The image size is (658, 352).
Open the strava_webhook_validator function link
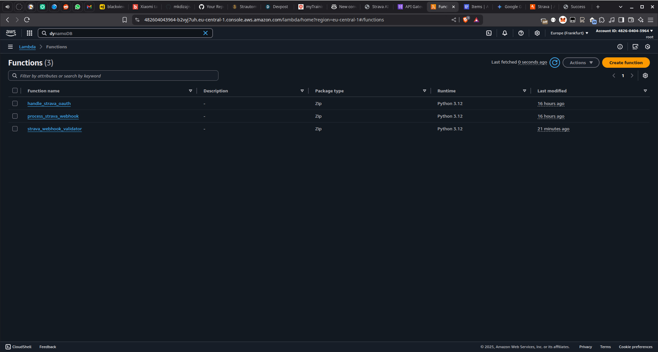point(55,129)
